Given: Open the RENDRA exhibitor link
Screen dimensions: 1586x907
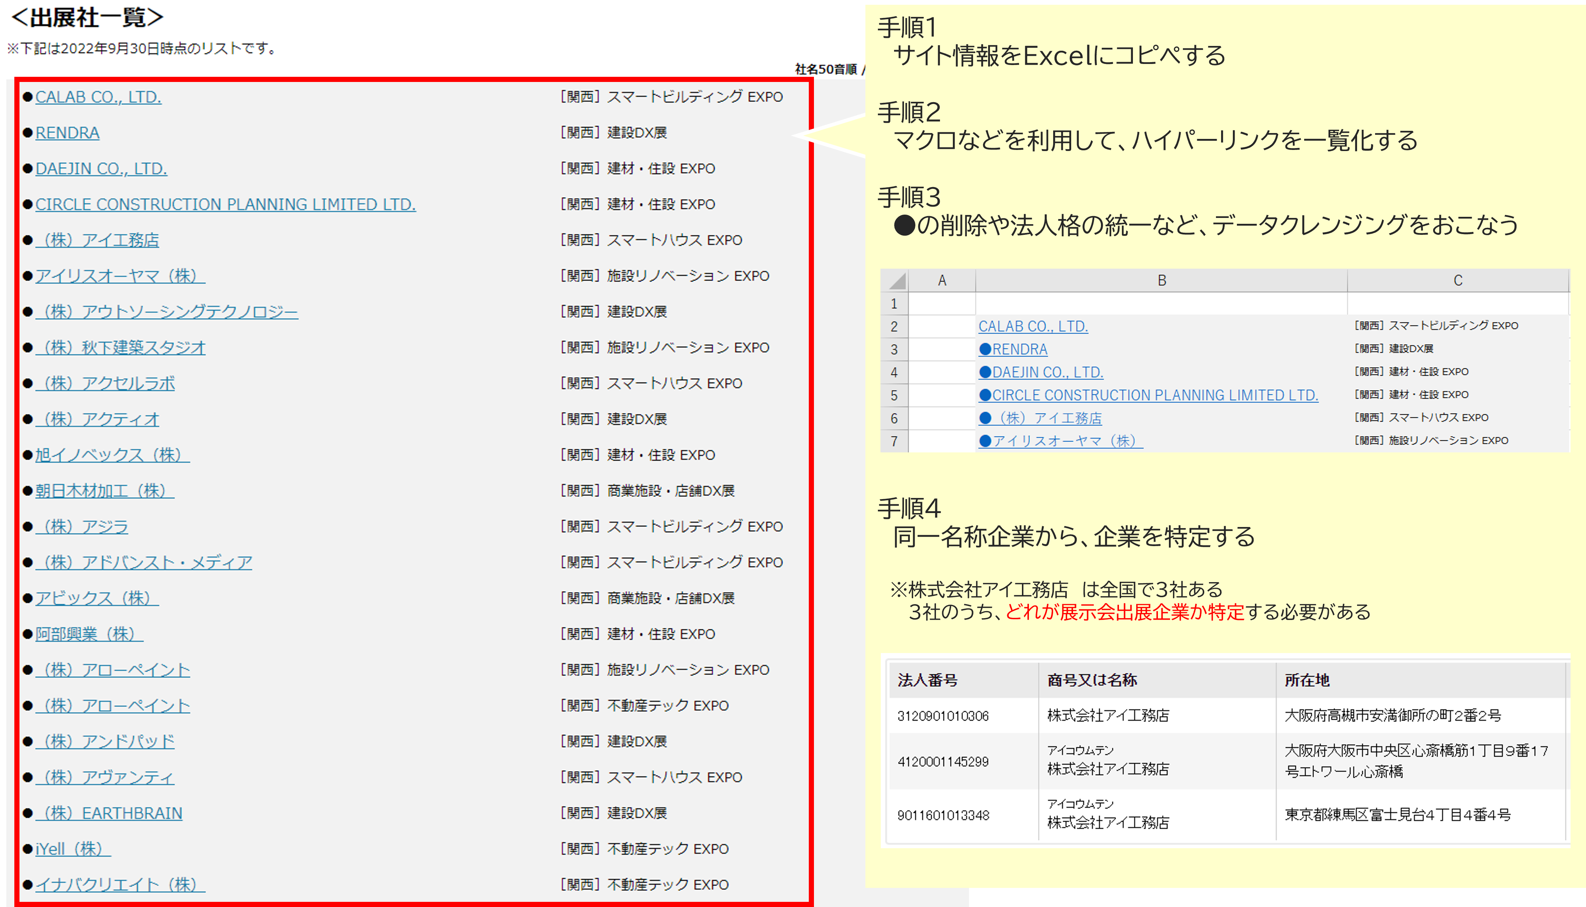Looking at the screenshot, I should click(x=67, y=133).
